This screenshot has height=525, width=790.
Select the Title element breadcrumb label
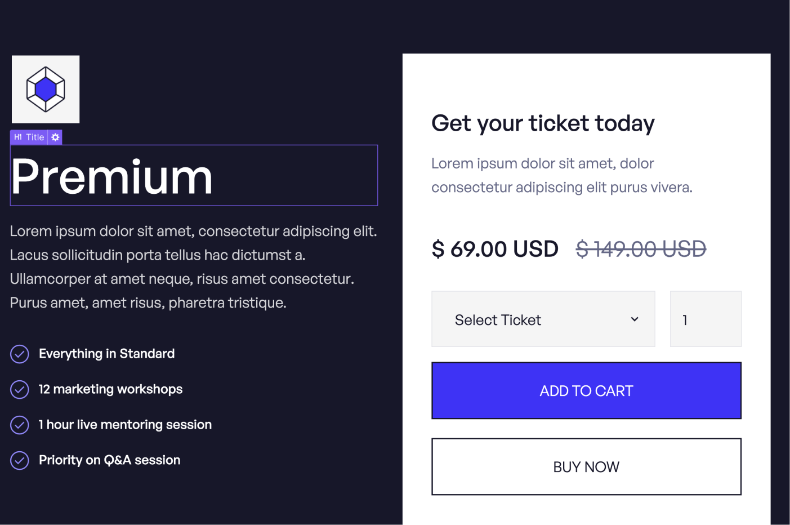point(36,137)
